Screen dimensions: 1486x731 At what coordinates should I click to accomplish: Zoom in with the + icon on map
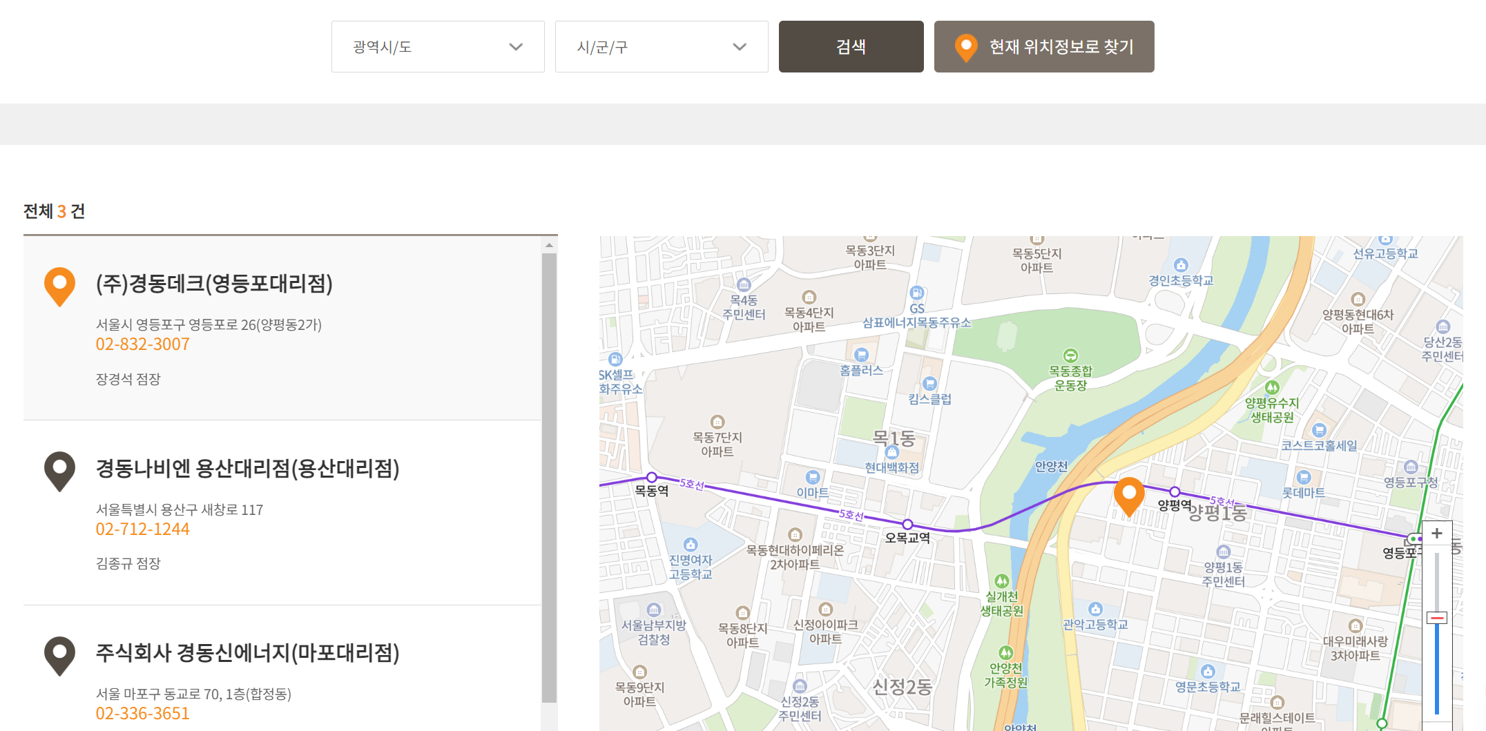[x=1437, y=532]
